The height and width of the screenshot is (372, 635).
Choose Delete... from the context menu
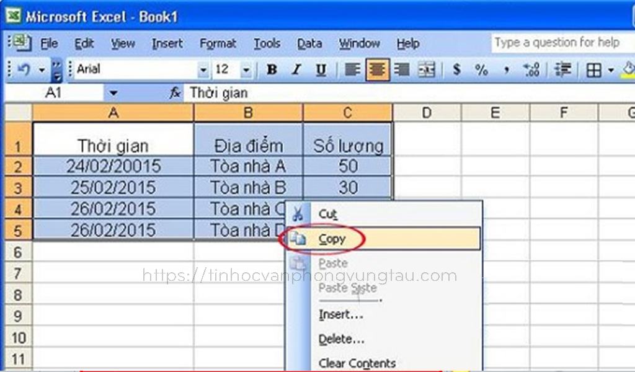pos(384,339)
